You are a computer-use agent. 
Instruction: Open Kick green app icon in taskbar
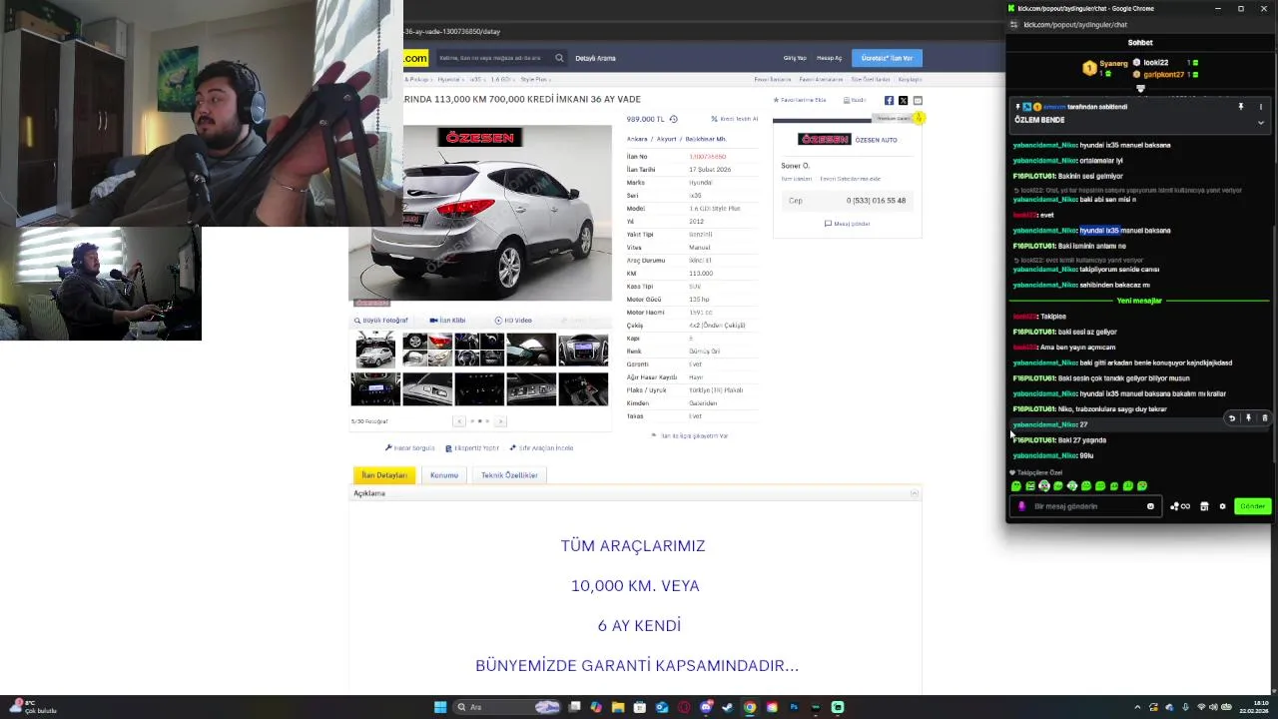pos(838,707)
